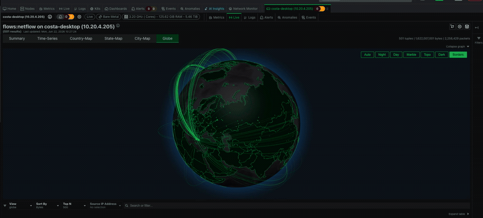Image resolution: width=483 pixels, height=218 pixels.
Task: Open Network Monitor tab
Action: coord(243,9)
